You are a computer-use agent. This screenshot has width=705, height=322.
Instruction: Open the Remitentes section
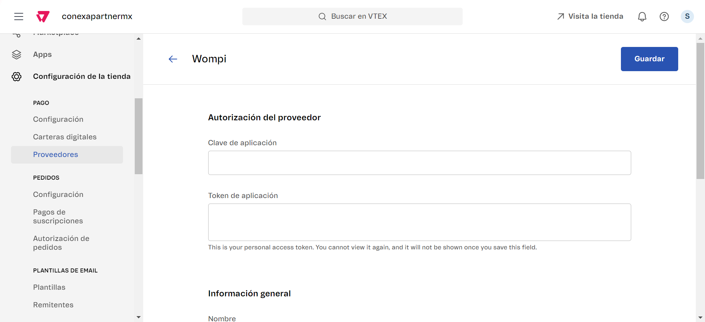[53, 305]
